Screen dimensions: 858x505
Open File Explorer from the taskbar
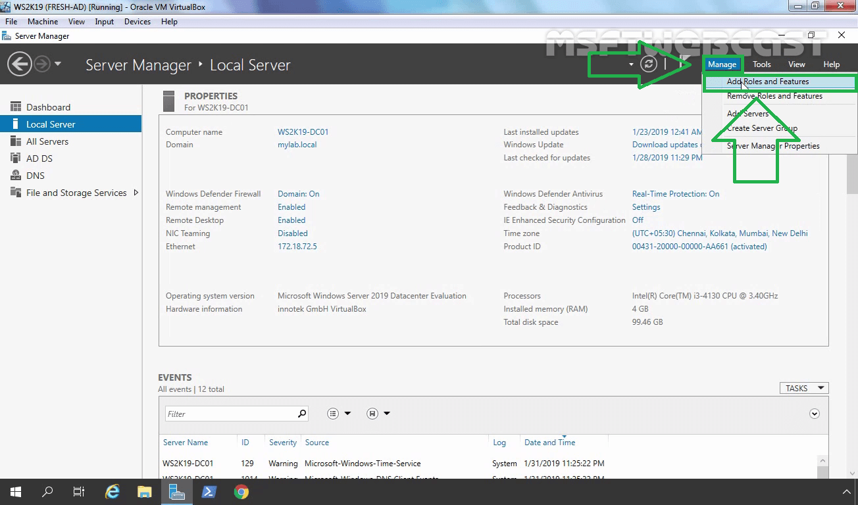pos(145,492)
